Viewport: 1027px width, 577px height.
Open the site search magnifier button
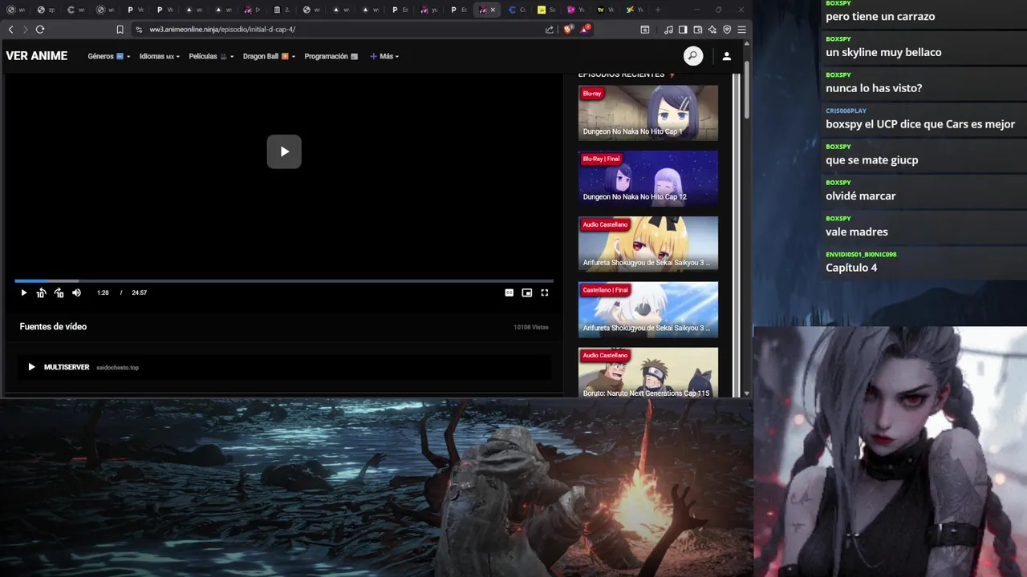point(693,56)
